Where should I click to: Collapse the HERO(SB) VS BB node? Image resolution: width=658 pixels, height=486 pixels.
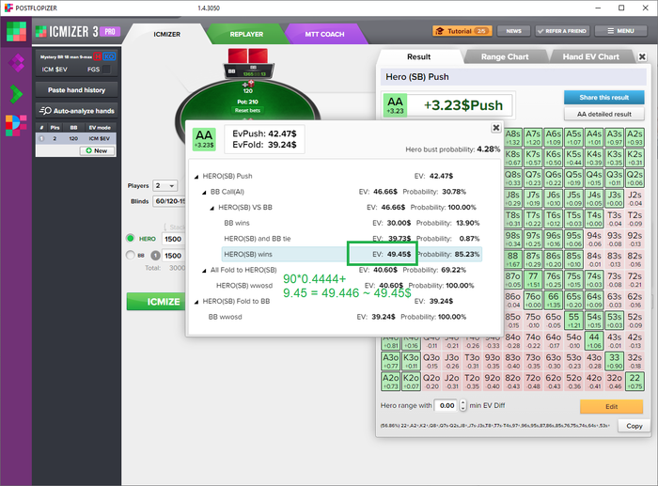[x=211, y=208]
